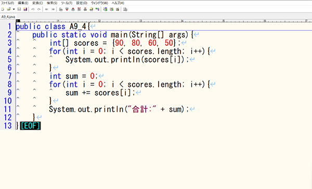
Task: Open a file using the folder icon
Action: tap(8, 9)
